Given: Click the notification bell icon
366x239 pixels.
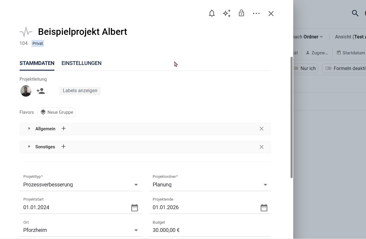Looking at the screenshot, I should coord(212,14).
